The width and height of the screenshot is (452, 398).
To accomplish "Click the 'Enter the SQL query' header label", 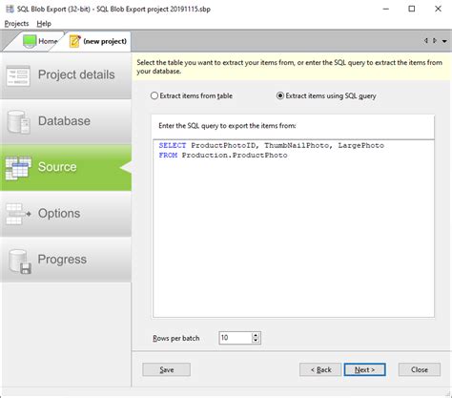I will (227, 126).
